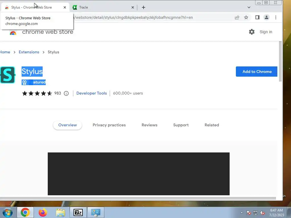The height and width of the screenshot is (218, 291).
Task: Sign in to Chrome Web Store
Action: (x=266, y=32)
